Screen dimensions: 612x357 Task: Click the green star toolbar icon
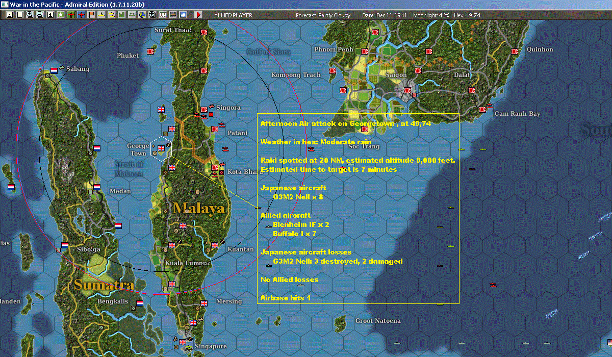tap(61, 15)
